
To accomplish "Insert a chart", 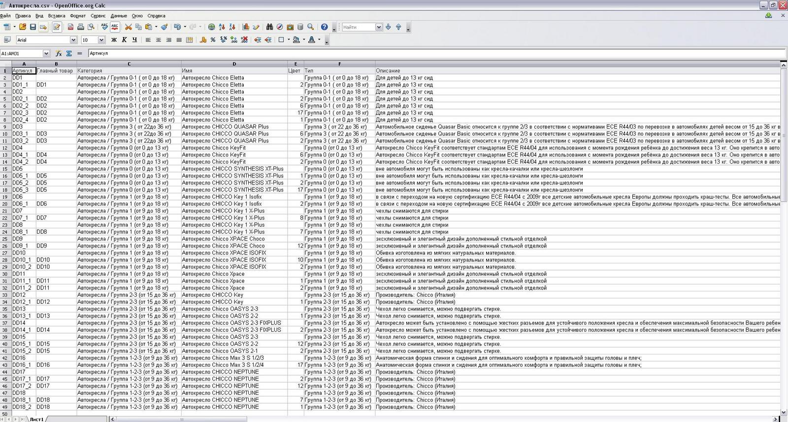I will (x=246, y=27).
